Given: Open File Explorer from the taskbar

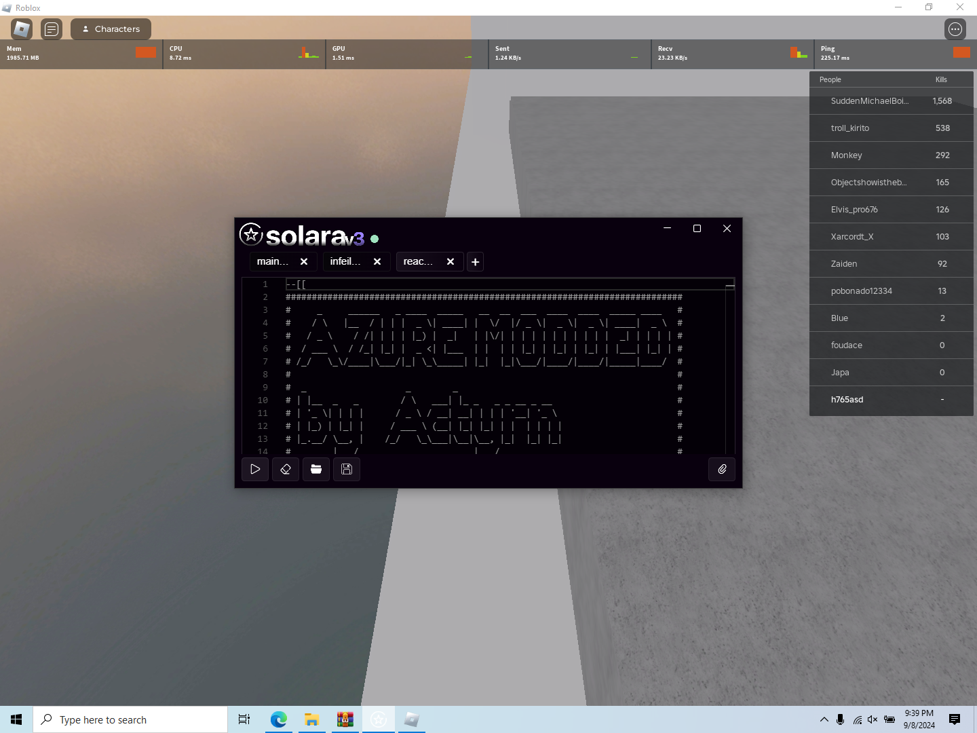Looking at the screenshot, I should pos(311,719).
